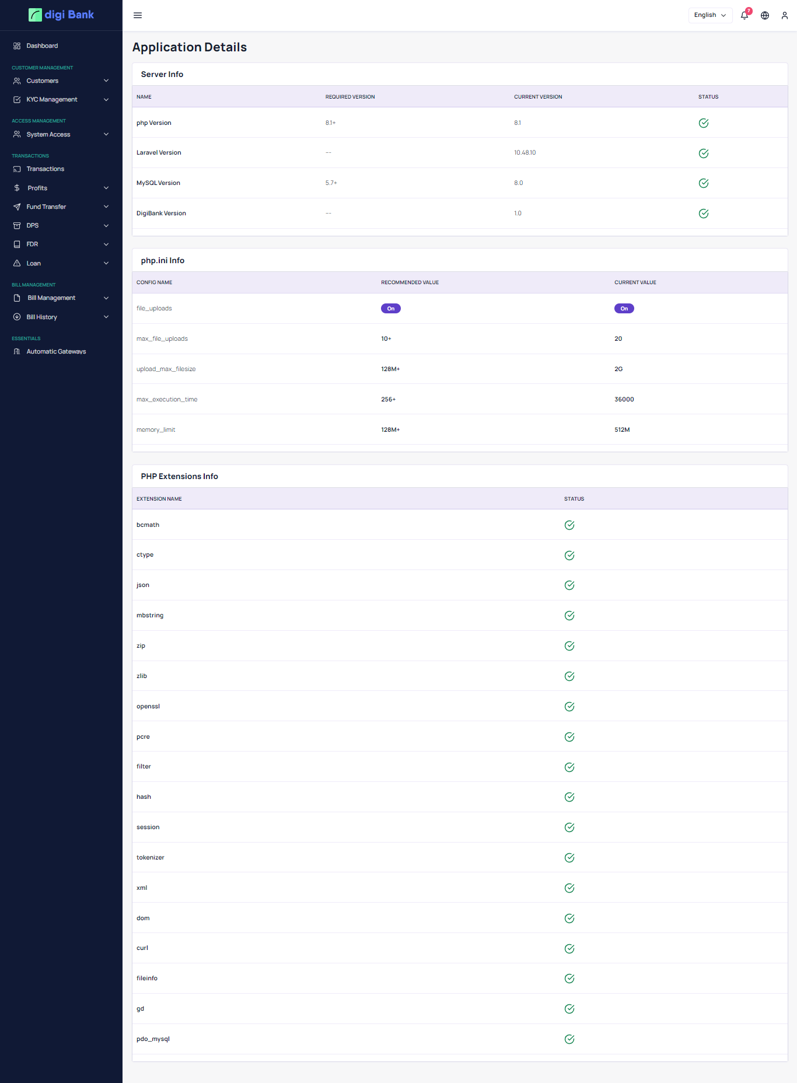Click the file_uploads recommended On badge
The width and height of the screenshot is (797, 1083).
click(x=390, y=309)
